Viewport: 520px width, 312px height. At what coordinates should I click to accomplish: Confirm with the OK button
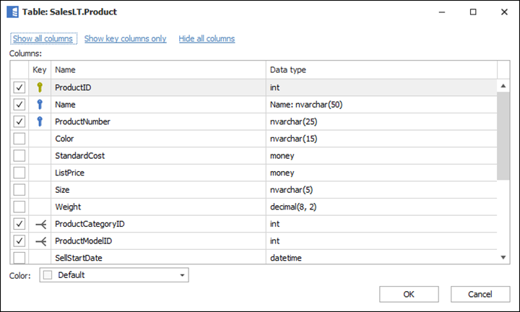pos(409,294)
